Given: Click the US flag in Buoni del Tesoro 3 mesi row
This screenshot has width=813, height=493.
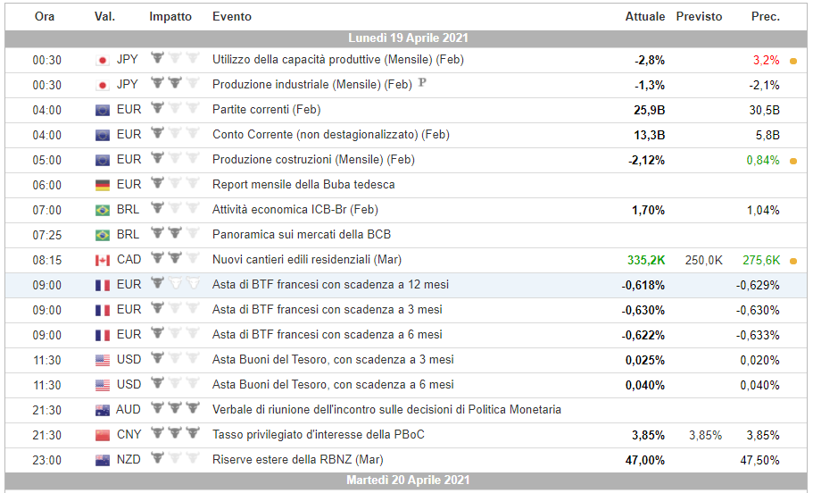Looking at the screenshot, I should coord(102,360).
